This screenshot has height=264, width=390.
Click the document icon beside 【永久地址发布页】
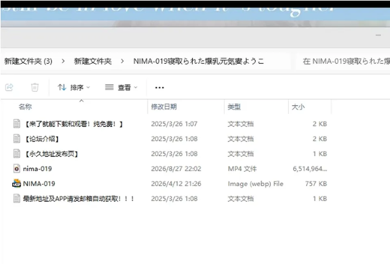pyautogui.click(x=17, y=154)
